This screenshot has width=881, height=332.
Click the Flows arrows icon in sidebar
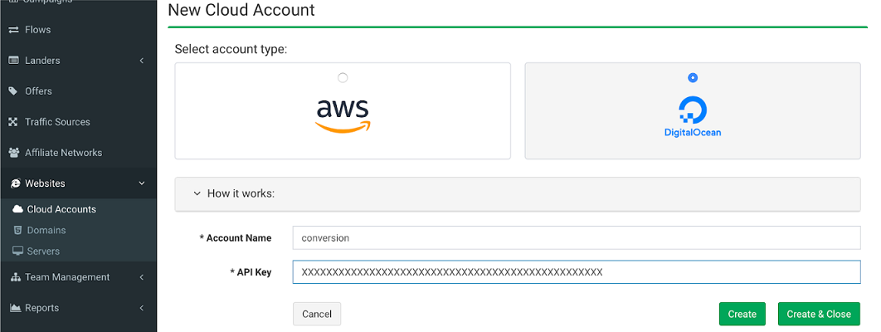point(14,30)
